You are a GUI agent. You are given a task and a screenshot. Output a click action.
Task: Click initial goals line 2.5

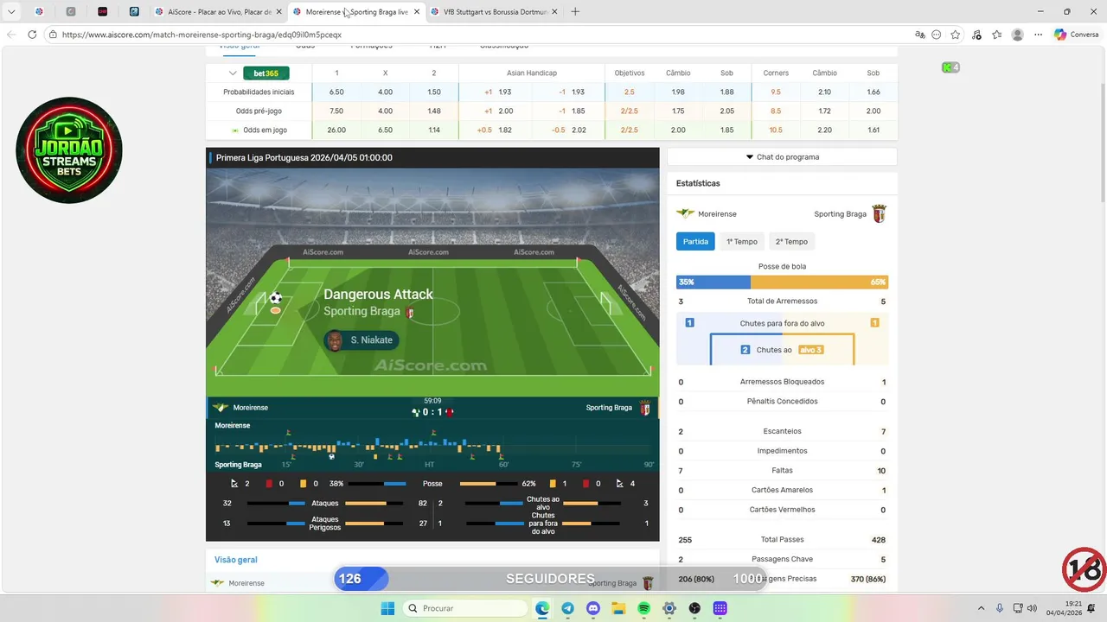click(630, 92)
